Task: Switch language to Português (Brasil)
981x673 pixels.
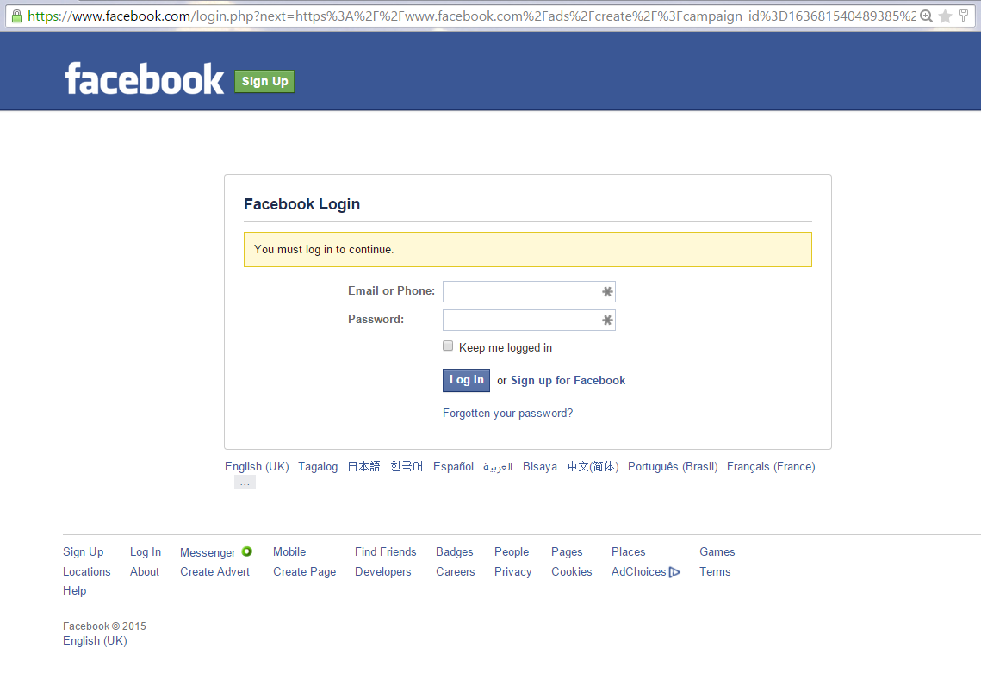Action: tap(673, 466)
